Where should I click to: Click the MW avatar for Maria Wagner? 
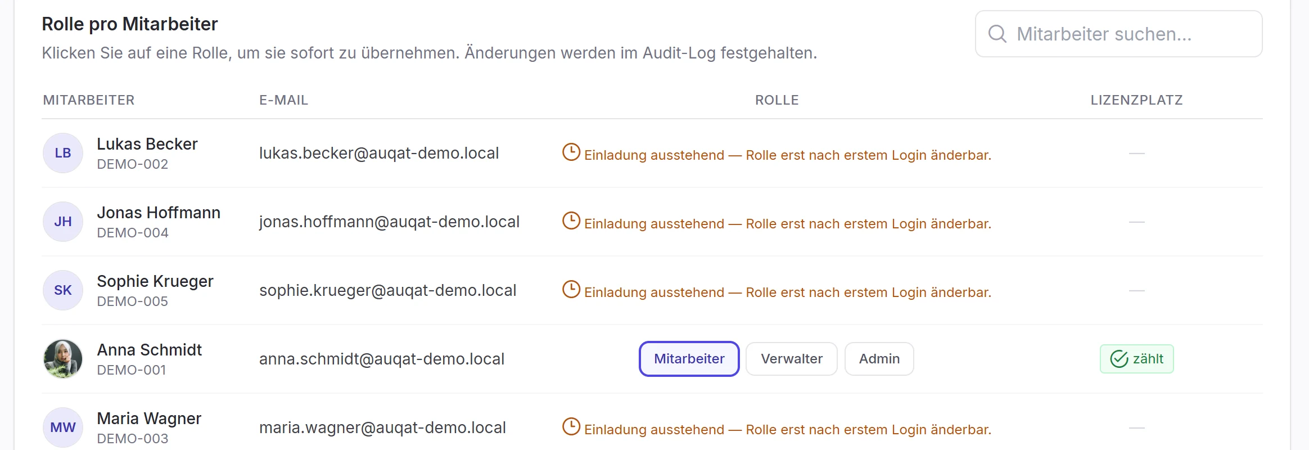click(63, 427)
